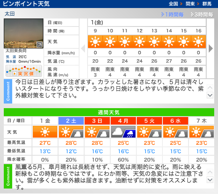The image size is (218, 194).
Task: Click the sunny icon for 16 o'clock
Action: [x=198, y=42]
